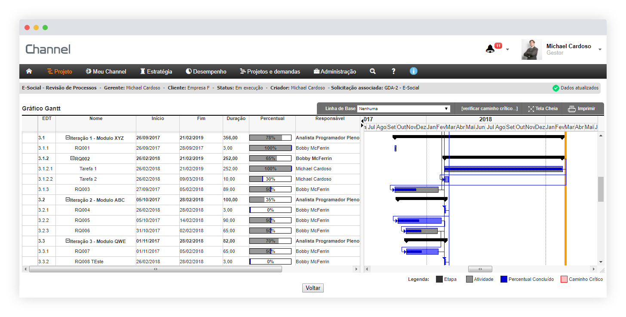
Task: Collapse the RQ002 tree node
Action: pos(73,159)
